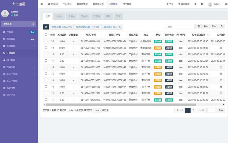The image size is (228, 143).
Task: Click the hamburger menu toggle icon
Action: pos(42,4)
